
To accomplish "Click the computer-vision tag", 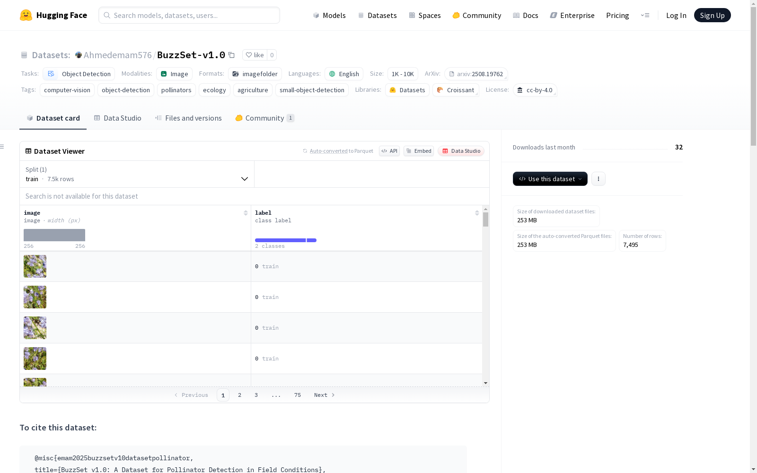I will tap(67, 90).
